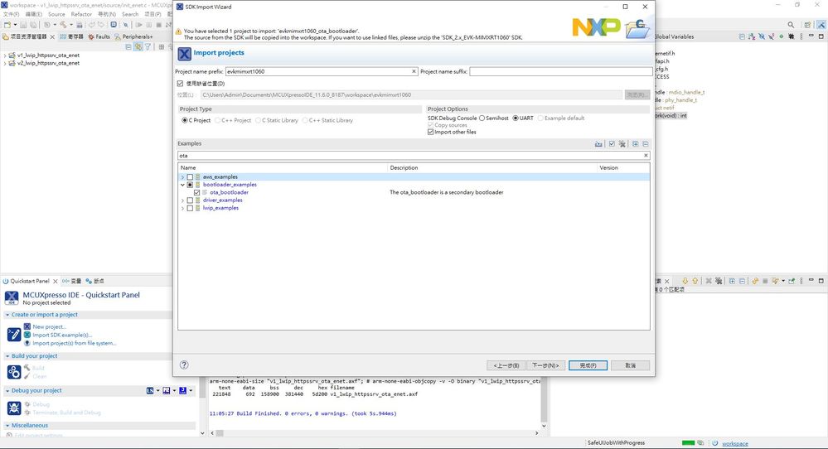Click collapse all icon in project explorer toolbar
Viewport: 828px width, 449px height.
tap(128, 47)
